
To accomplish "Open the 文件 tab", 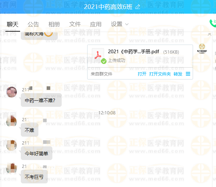I will (x=75, y=24).
